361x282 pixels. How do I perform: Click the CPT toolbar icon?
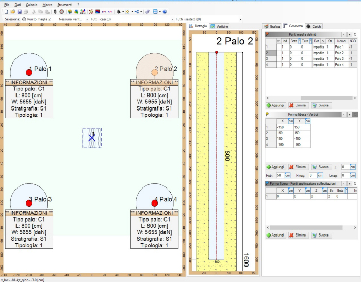pos(111,11)
